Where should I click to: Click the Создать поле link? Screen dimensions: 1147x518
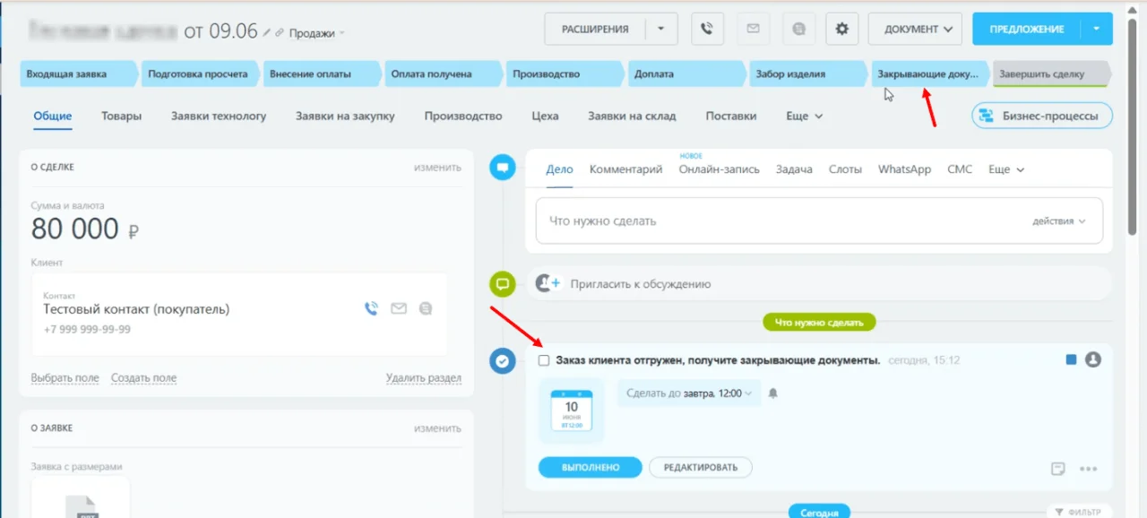pos(143,378)
